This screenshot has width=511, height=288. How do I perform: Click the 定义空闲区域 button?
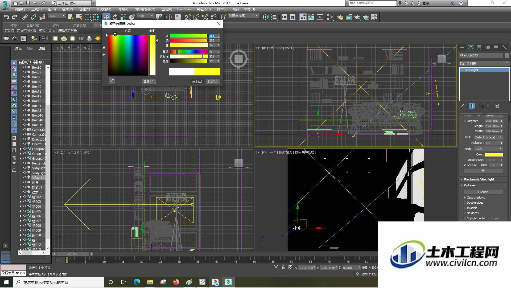point(26,31)
